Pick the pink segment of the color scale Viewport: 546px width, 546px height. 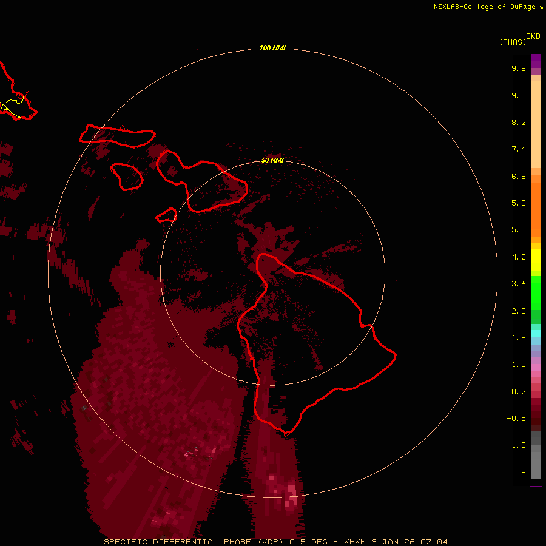pos(536,368)
